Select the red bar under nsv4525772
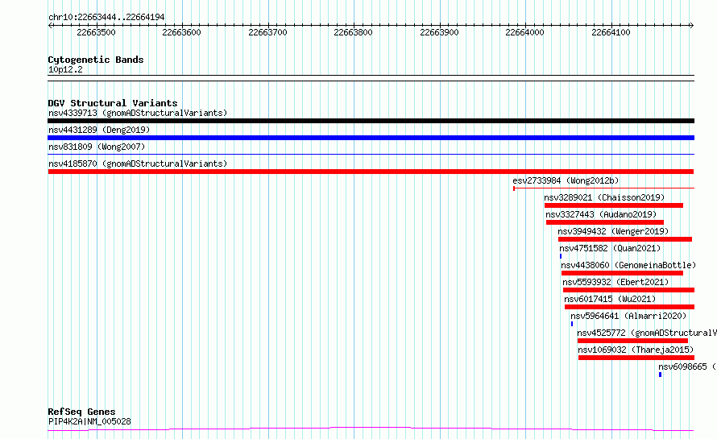This screenshot has width=717, height=439. [632, 341]
